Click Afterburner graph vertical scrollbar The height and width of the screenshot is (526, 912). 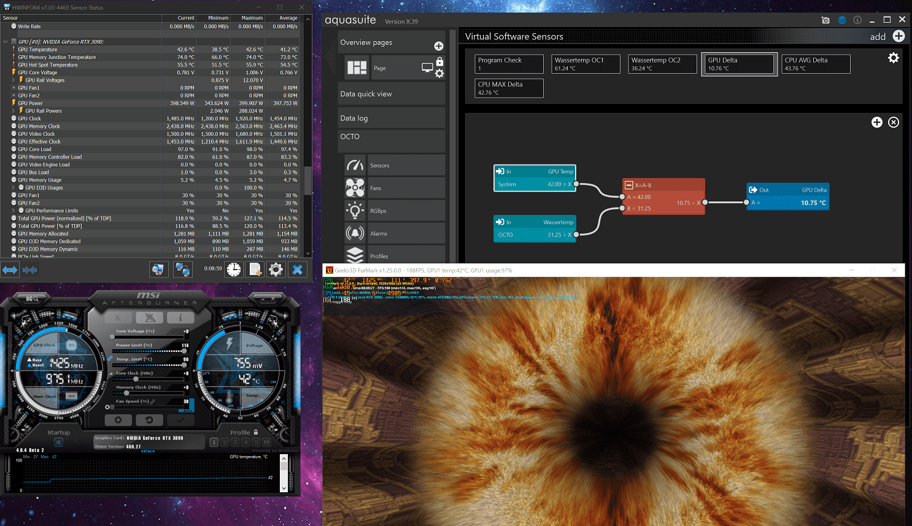pos(284,473)
